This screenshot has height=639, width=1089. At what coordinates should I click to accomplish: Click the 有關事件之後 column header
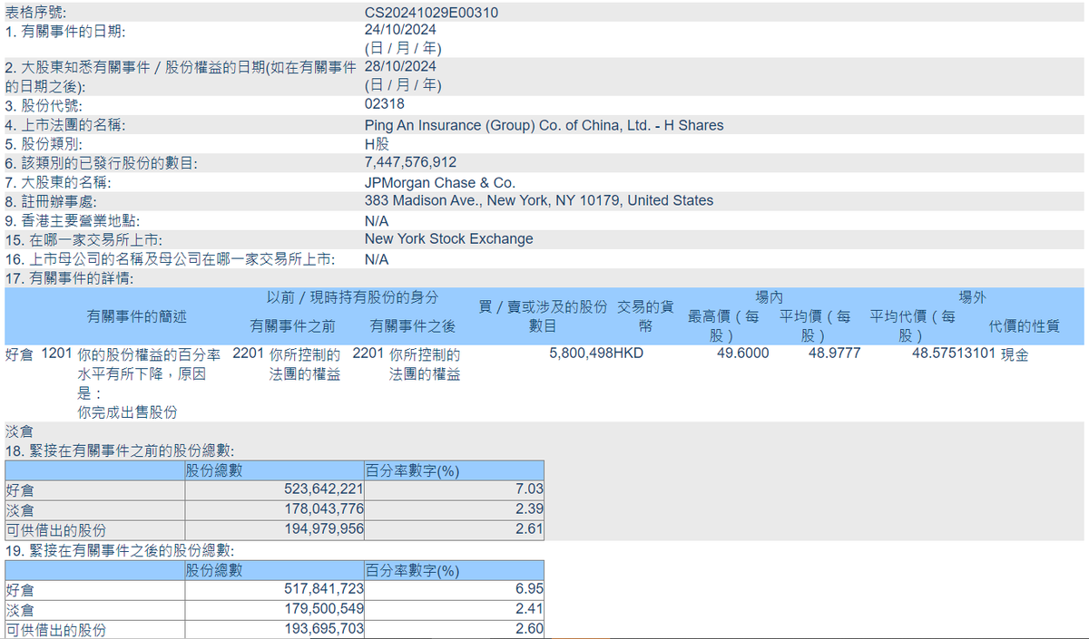tap(413, 325)
